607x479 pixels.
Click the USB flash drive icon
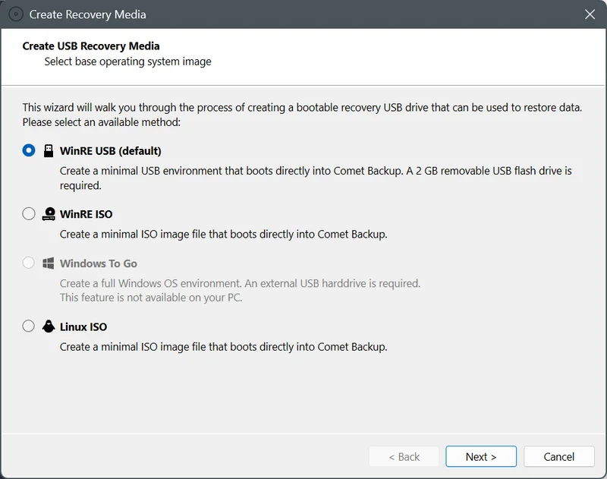[x=49, y=150]
